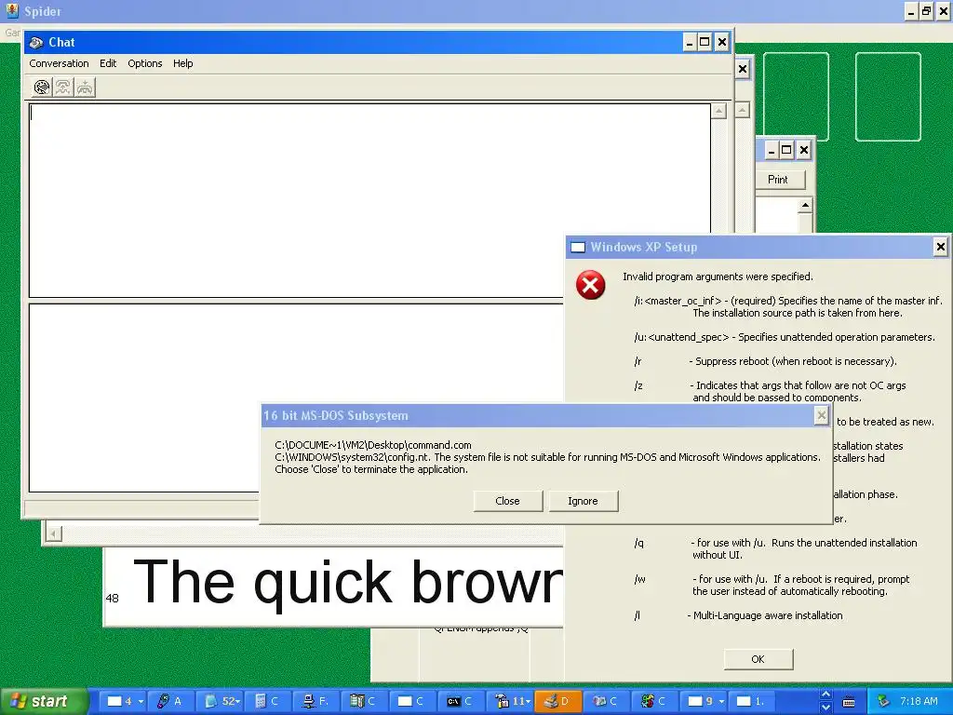Click the Dial toolbar icon in Chat
953x715 pixels.
point(41,88)
